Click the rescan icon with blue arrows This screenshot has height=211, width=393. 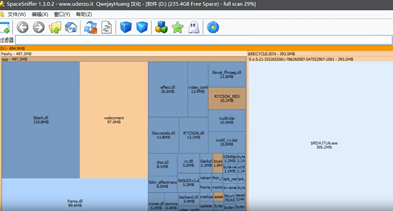90,27
